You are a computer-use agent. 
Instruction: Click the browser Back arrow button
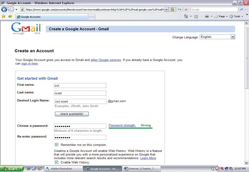click(x=4, y=10)
